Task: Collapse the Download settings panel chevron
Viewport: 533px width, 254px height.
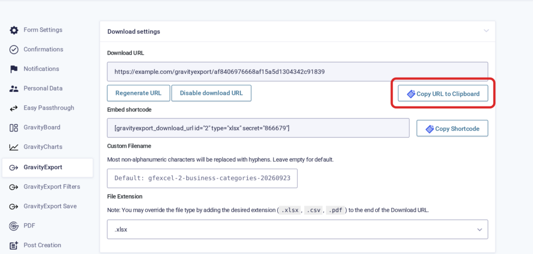Action: (486, 31)
